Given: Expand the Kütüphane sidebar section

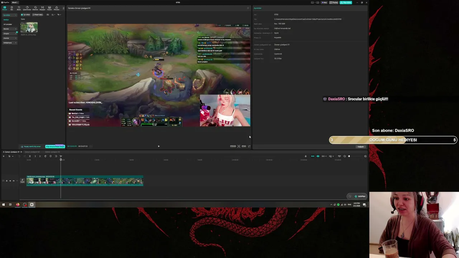Looking at the screenshot, I should (10, 43).
